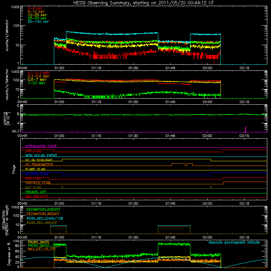This screenshot has width=271, height=271.
Task: Click the 7-20 MeV legend entry
Action: pos(36,83)
